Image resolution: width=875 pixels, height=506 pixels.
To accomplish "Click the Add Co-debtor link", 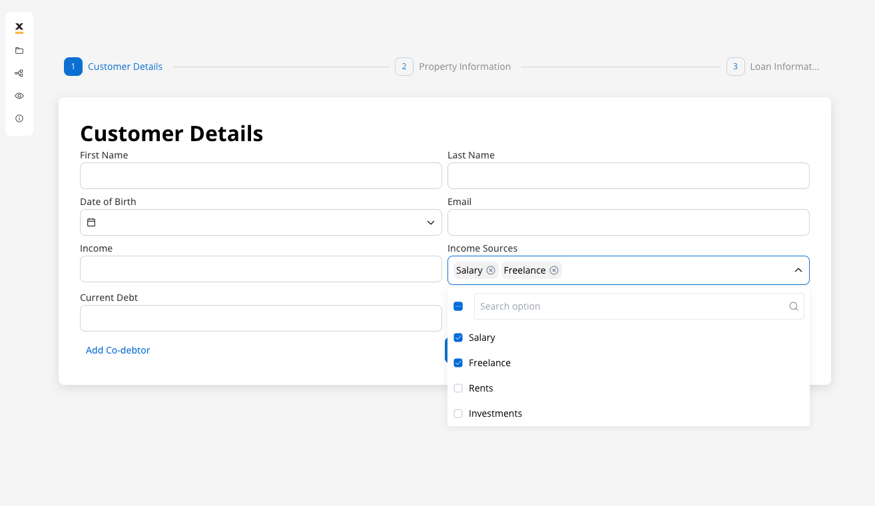I will point(118,350).
